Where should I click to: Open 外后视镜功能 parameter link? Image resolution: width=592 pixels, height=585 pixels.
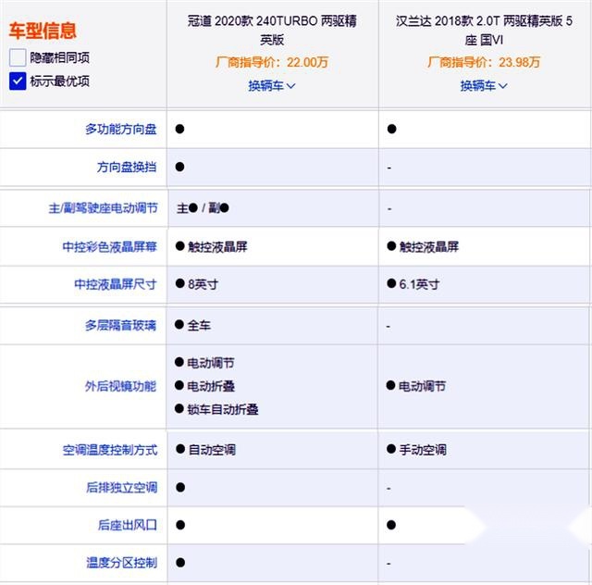120,386
